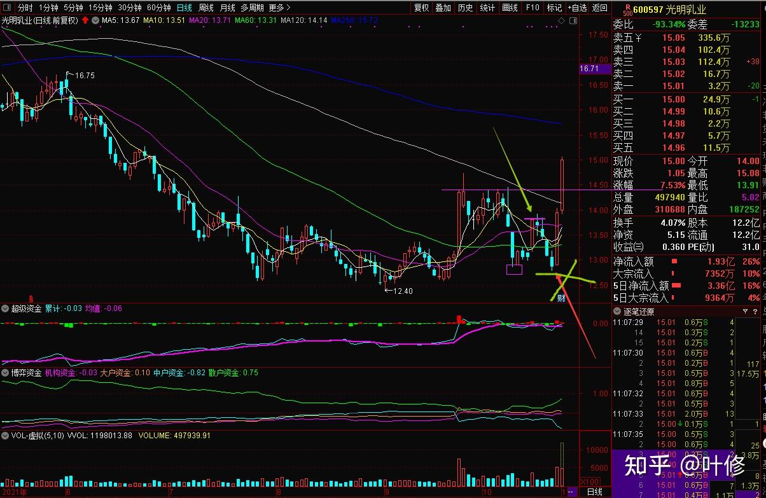Viewport: 766px width, 498px height.
Task: Expand the VOL-虚拟 indicator menu arrow
Action: click(x=5, y=436)
